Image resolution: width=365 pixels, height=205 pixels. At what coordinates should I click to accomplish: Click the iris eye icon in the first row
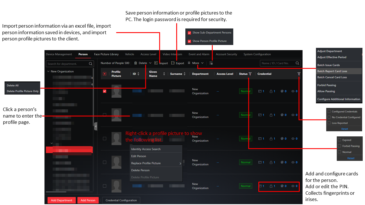tap(293, 91)
